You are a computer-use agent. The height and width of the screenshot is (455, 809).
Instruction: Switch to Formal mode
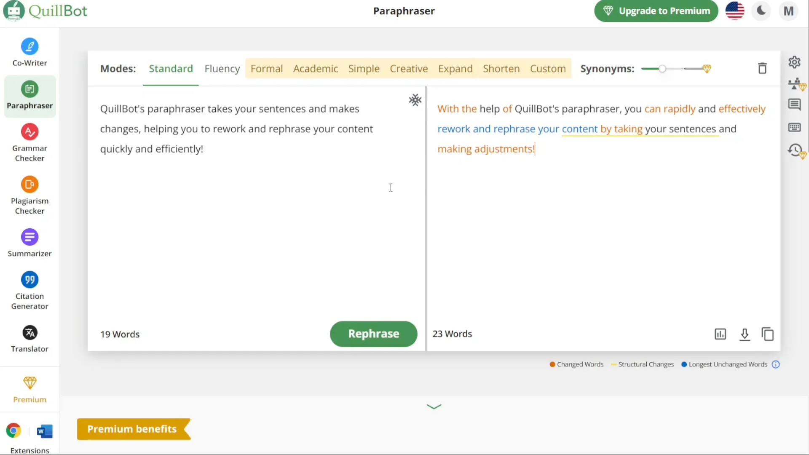[267, 69]
